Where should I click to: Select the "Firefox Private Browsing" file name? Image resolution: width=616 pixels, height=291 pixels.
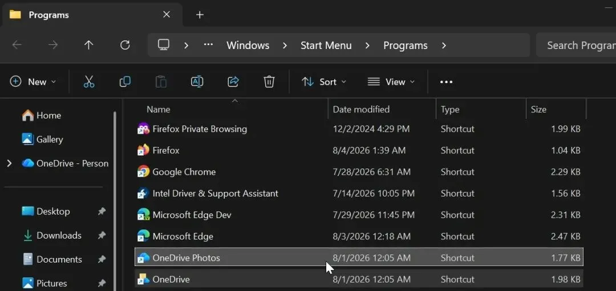200,129
